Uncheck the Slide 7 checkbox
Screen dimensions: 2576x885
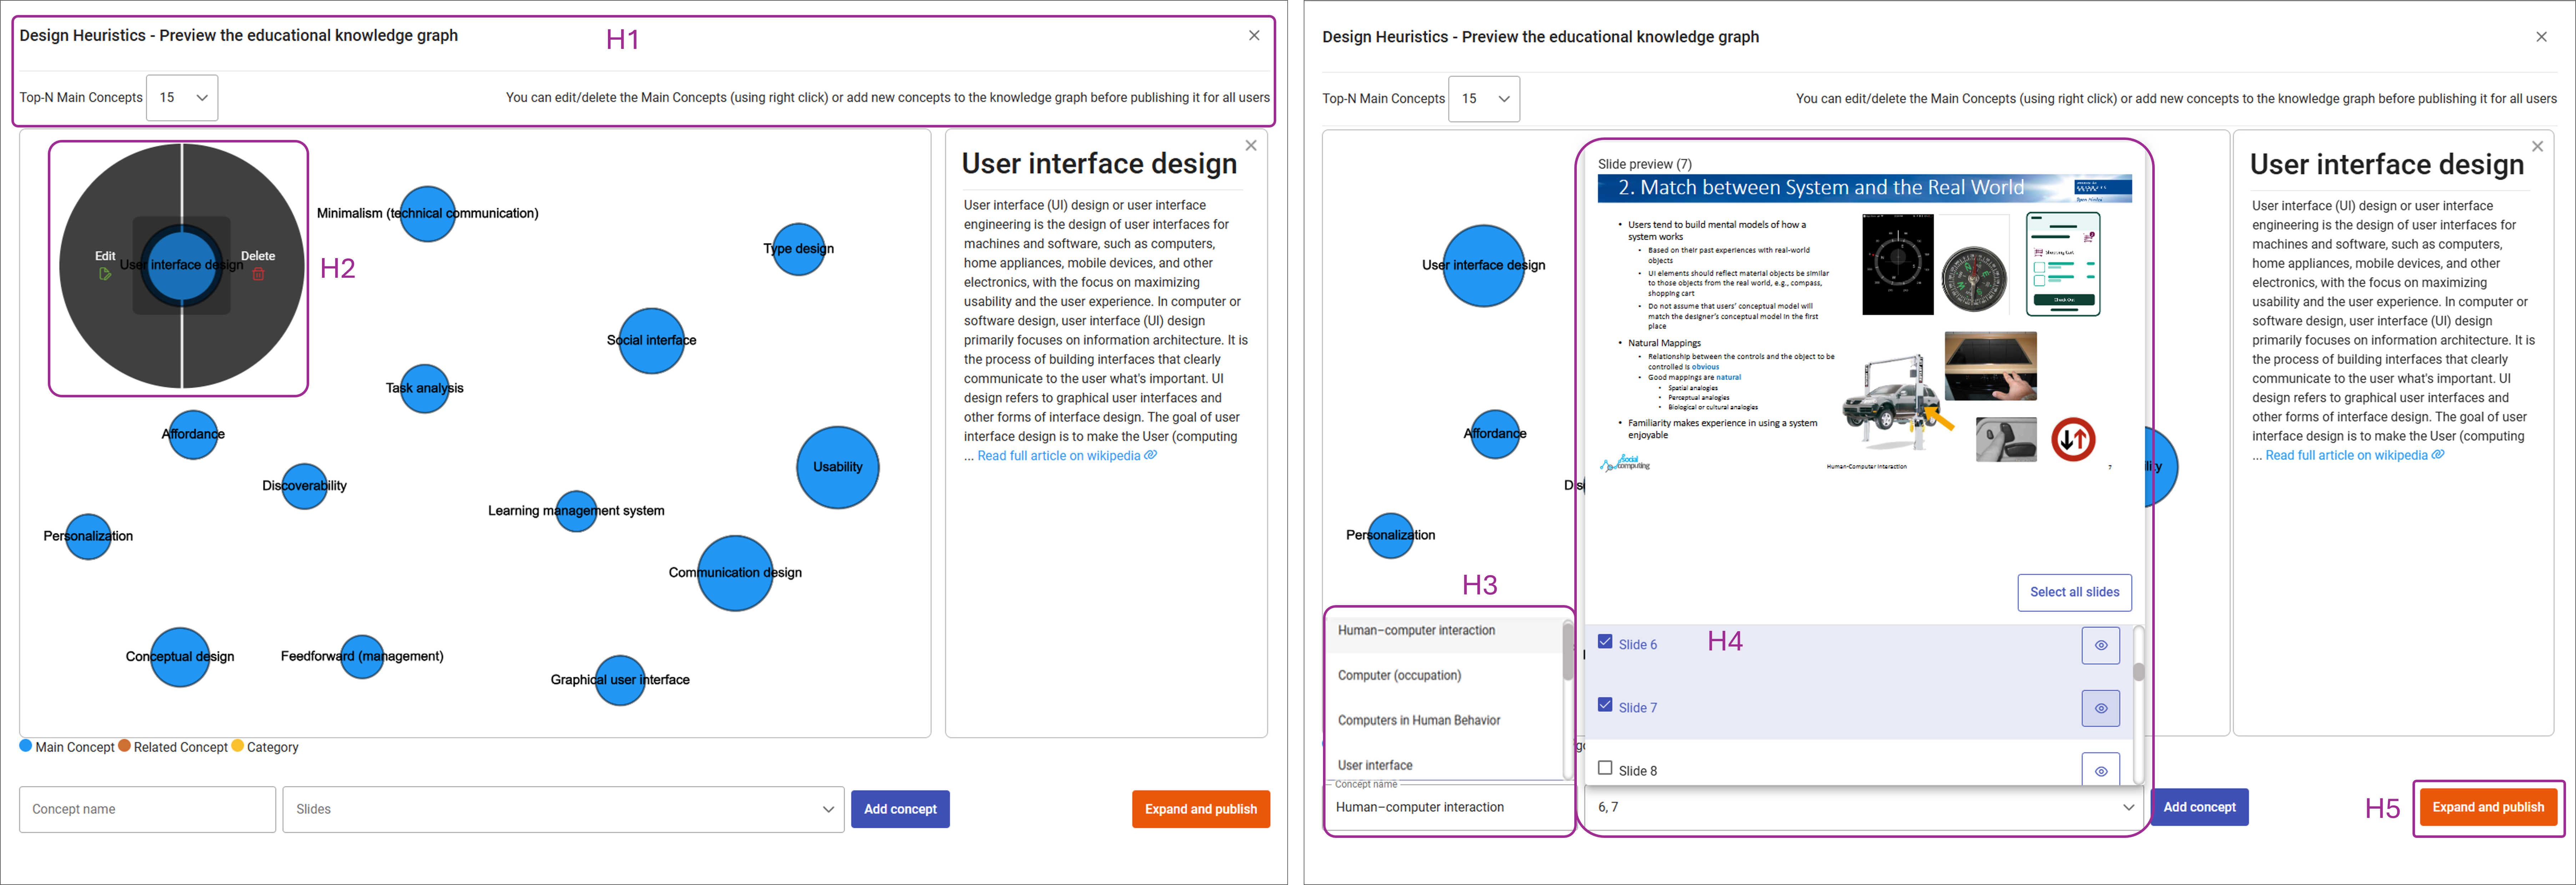1605,705
